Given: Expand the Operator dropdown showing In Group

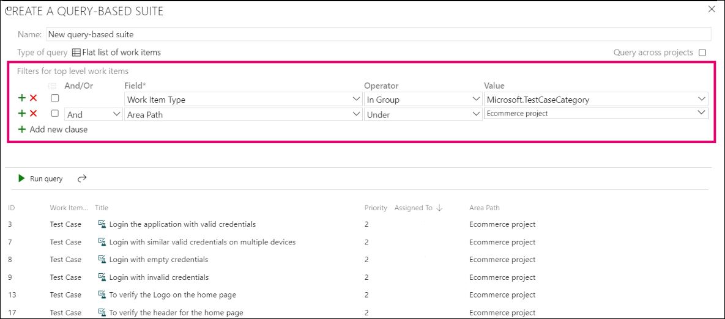Looking at the screenshot, I should 422,99.
